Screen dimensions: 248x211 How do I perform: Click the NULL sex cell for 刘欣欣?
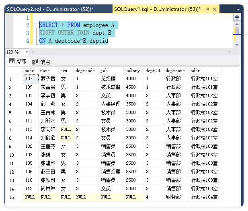point(66,138)
